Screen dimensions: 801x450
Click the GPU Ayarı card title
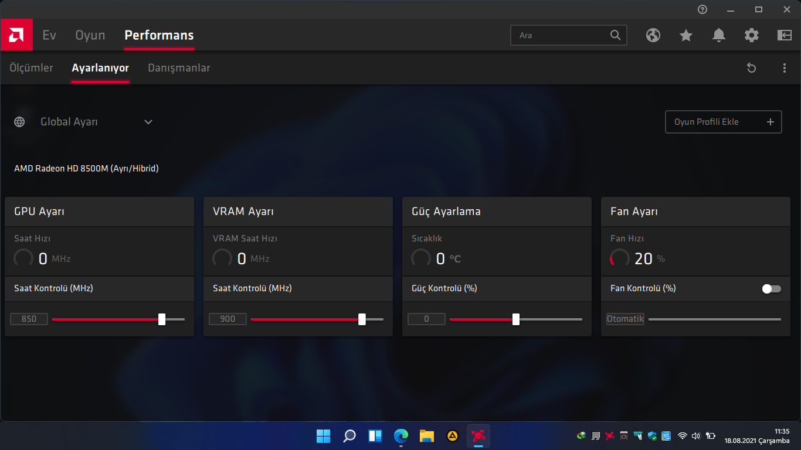coord(39,212)
